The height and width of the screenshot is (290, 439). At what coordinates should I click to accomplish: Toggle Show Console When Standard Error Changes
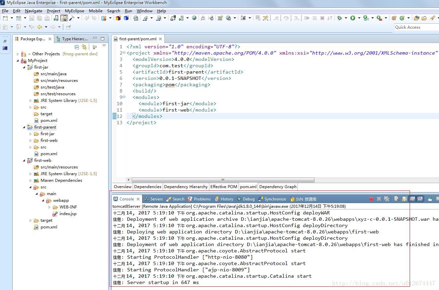coord(420,199)
